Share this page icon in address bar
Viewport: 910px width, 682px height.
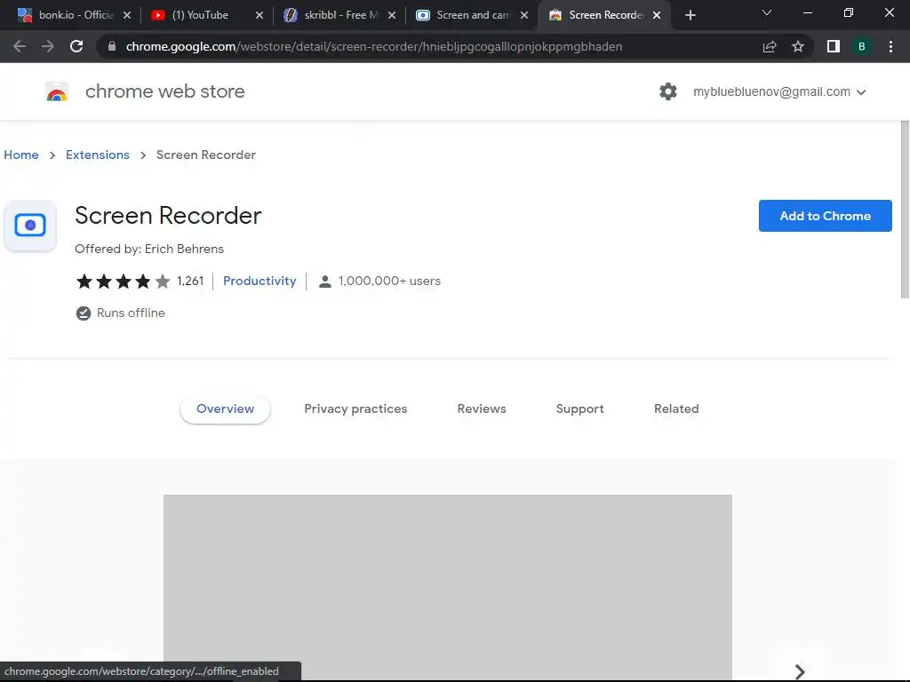tap(770, 46)
